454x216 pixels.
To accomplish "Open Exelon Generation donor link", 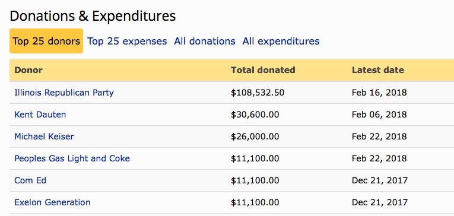I will (x=52, y=202).
